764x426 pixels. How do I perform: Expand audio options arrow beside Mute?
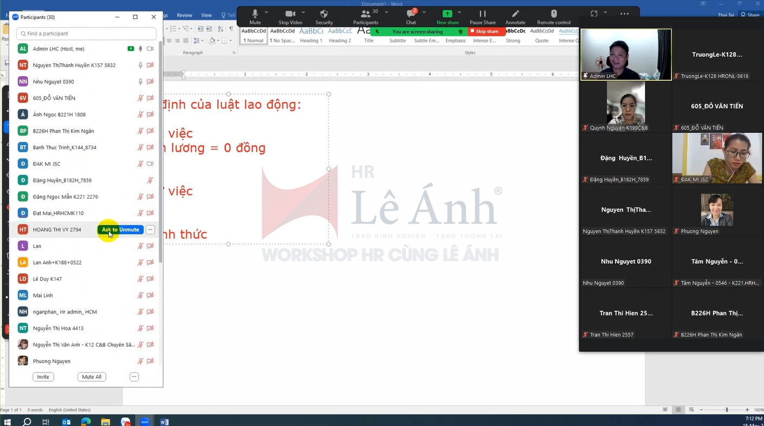click(x=267, y=12)
